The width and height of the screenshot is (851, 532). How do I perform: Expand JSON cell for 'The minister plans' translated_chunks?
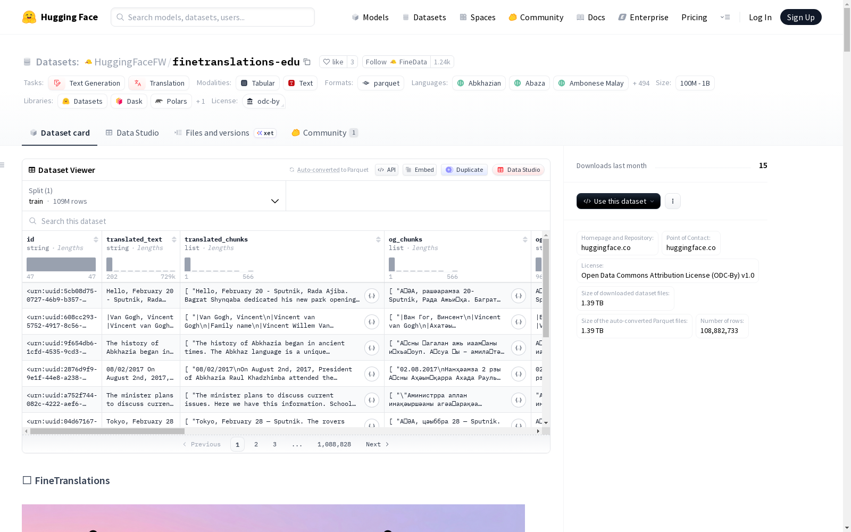(x=371, y=400)
